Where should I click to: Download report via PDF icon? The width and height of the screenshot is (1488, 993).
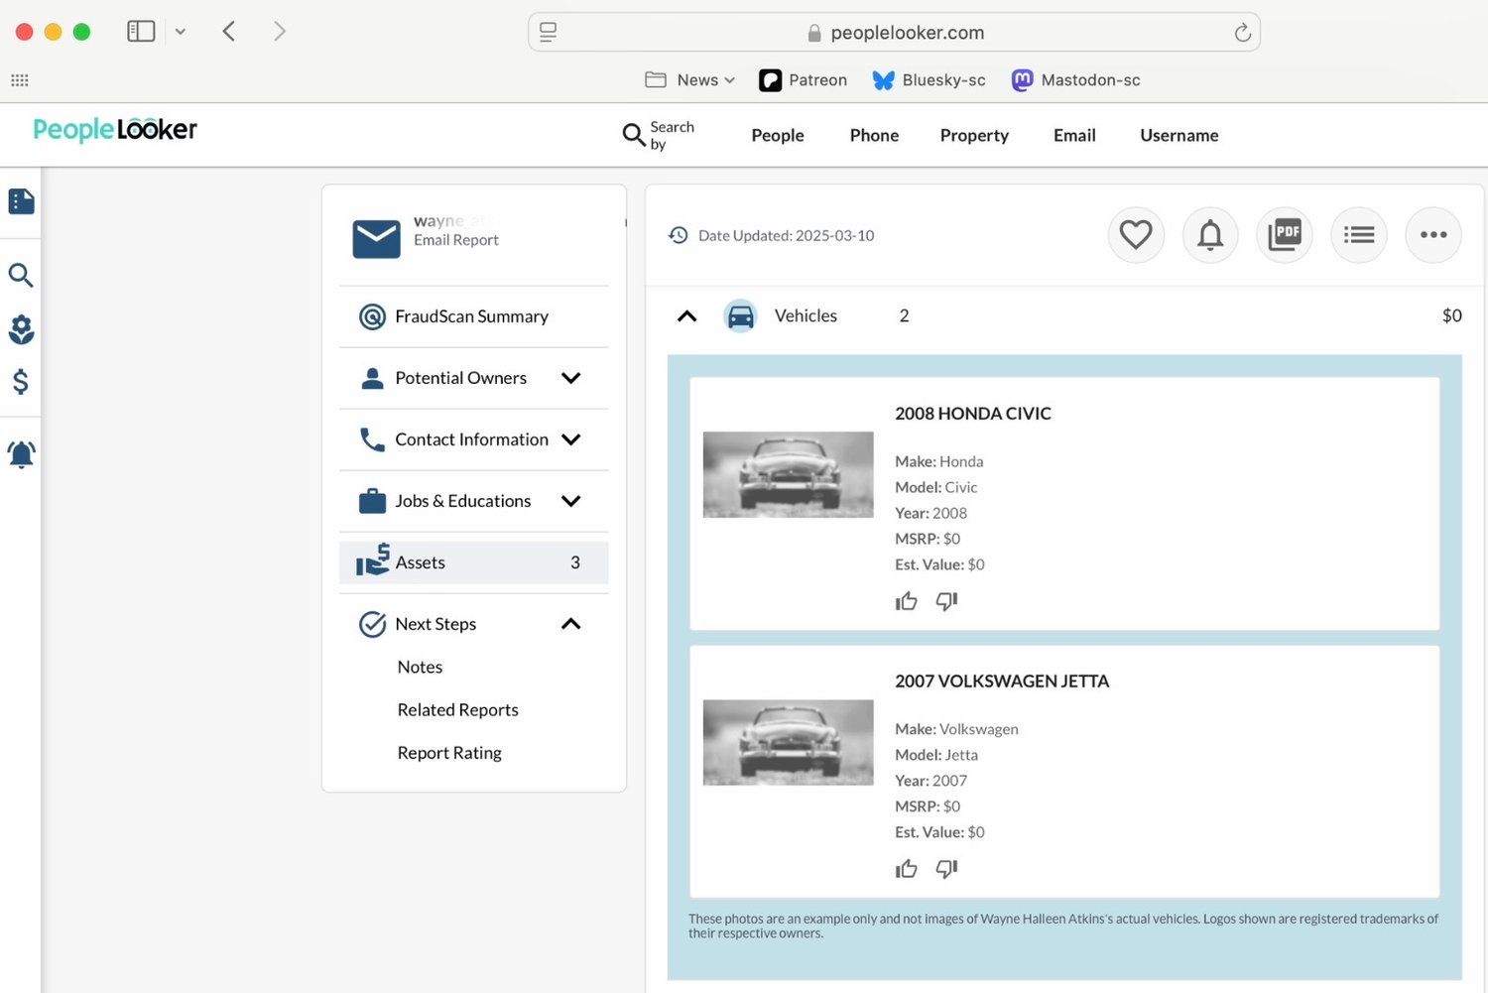pos(1285,235)
